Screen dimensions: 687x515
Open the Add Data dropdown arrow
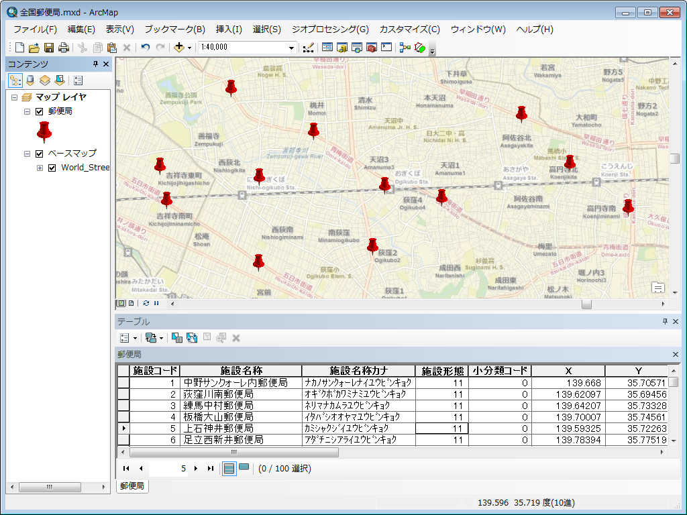(189, 48)
